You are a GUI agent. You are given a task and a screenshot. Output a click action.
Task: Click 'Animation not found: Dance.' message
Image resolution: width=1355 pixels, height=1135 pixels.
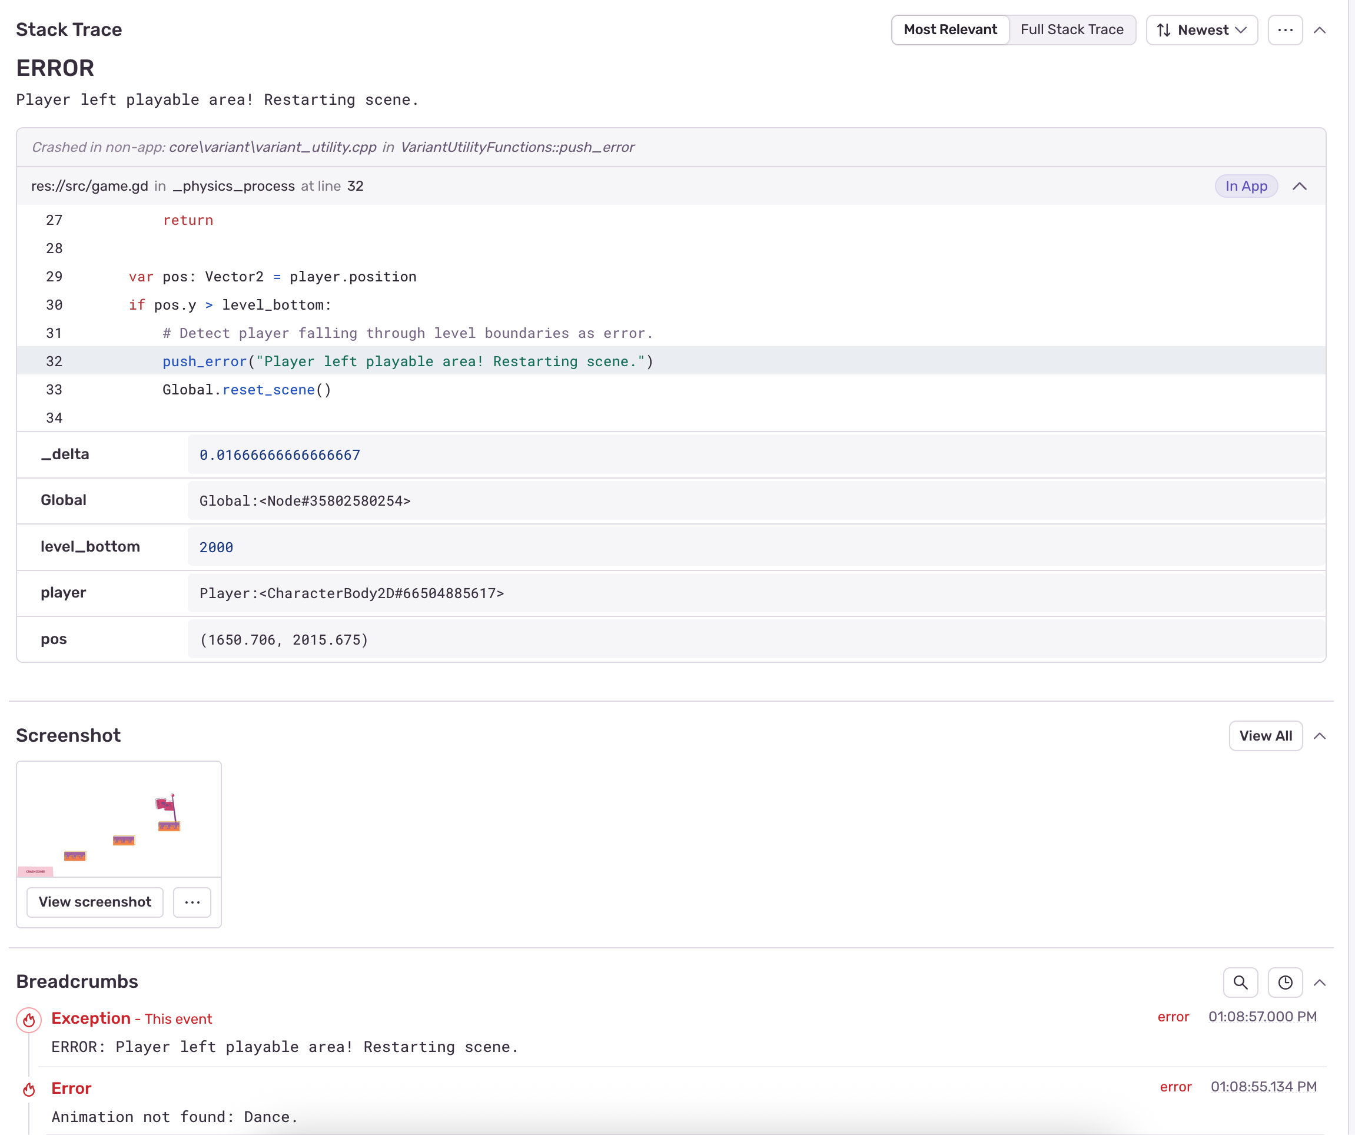(174, 1117)
